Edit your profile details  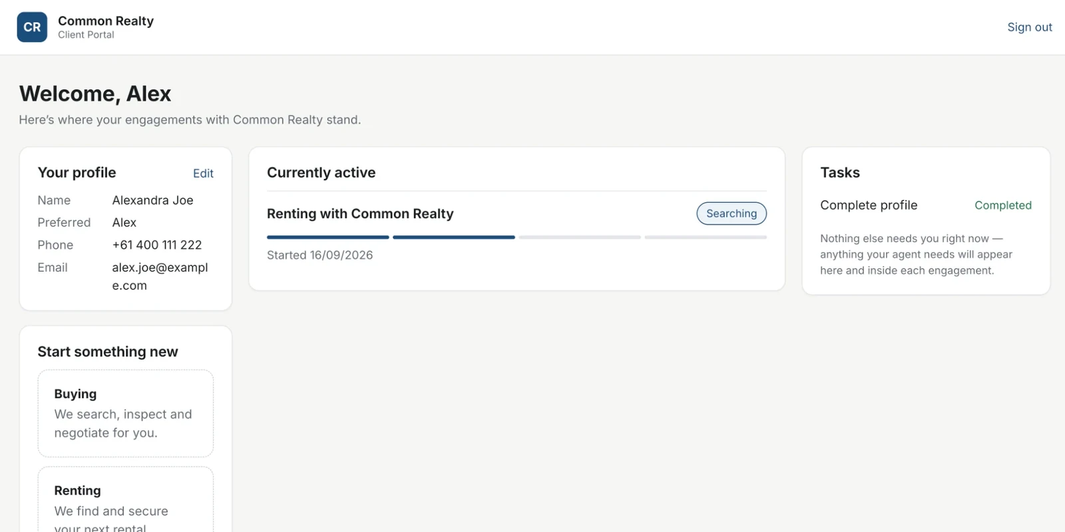(x=203, y=174)
